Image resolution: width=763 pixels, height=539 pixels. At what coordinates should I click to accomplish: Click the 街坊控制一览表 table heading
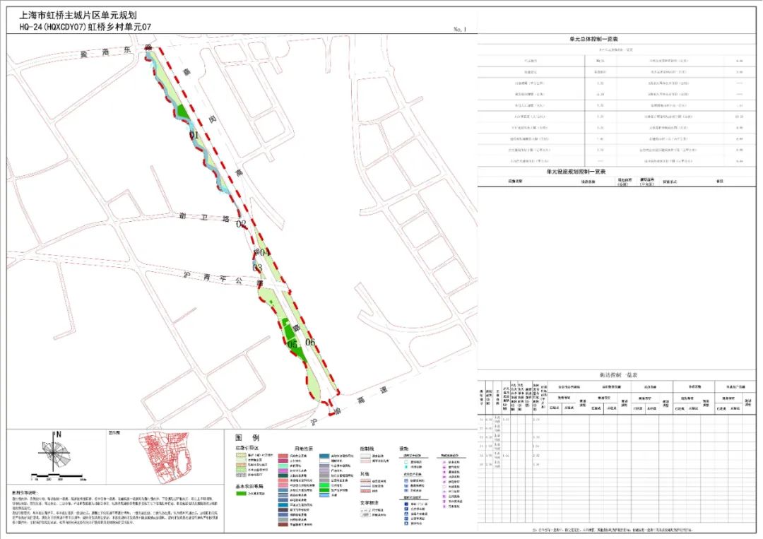pos(618,375)
